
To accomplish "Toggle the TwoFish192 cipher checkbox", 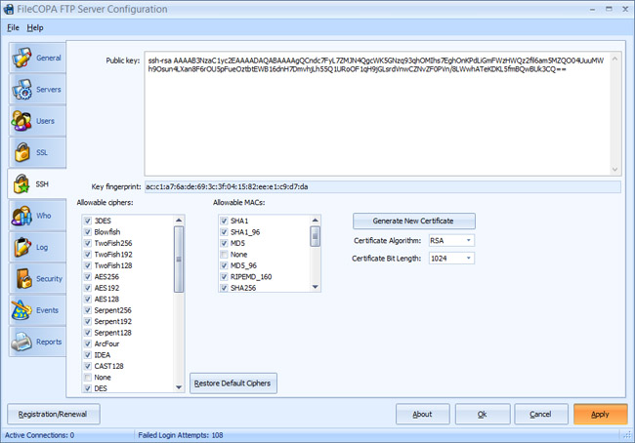I will pyautogui.click(x=88, y=255).
